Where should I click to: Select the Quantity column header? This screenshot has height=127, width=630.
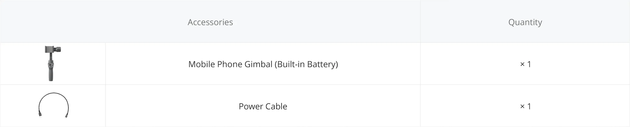click(x=525, y=22)
